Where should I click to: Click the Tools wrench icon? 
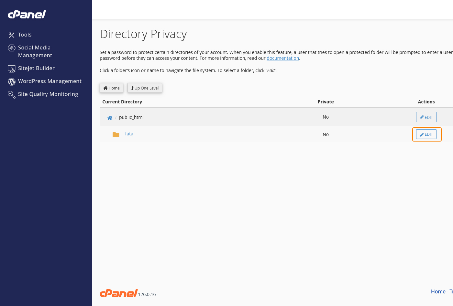[x=12, y=35]
